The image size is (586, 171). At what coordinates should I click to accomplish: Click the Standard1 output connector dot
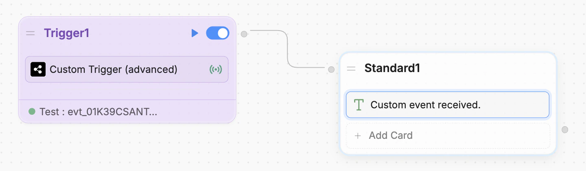click(x=565, y=130)
